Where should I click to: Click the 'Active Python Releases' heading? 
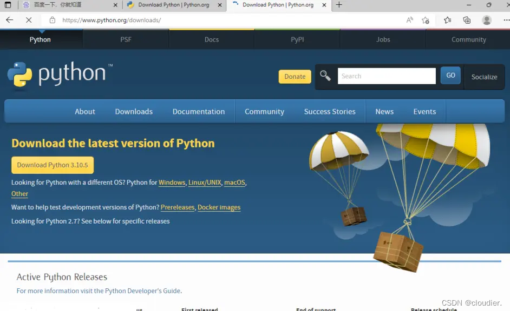pyautogui.click(x=62, y=276)
